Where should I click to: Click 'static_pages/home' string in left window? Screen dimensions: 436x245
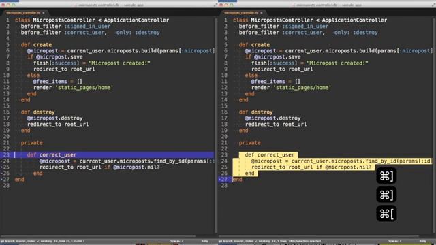click(84, 88)
